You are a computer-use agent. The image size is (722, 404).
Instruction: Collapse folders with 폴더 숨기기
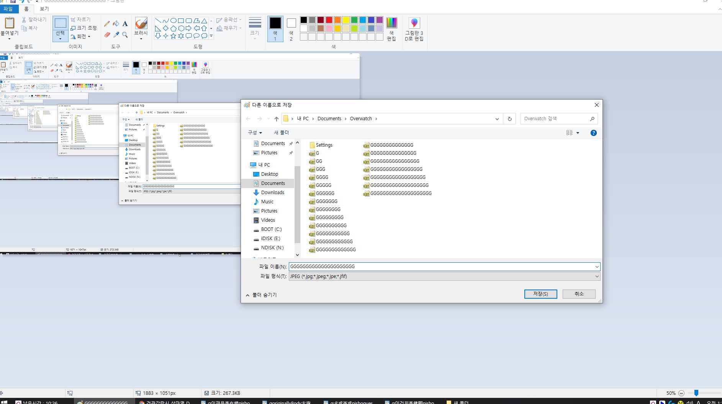(261, 295)
